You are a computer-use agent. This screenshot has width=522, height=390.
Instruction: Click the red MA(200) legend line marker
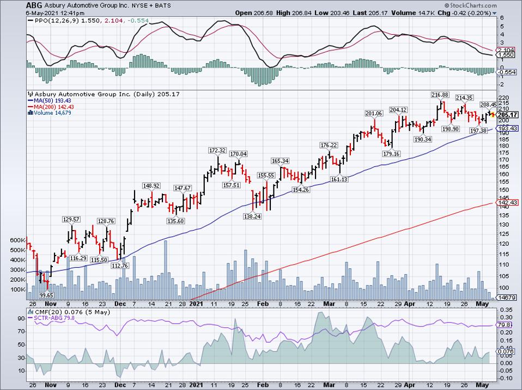(x=31, y=107)
